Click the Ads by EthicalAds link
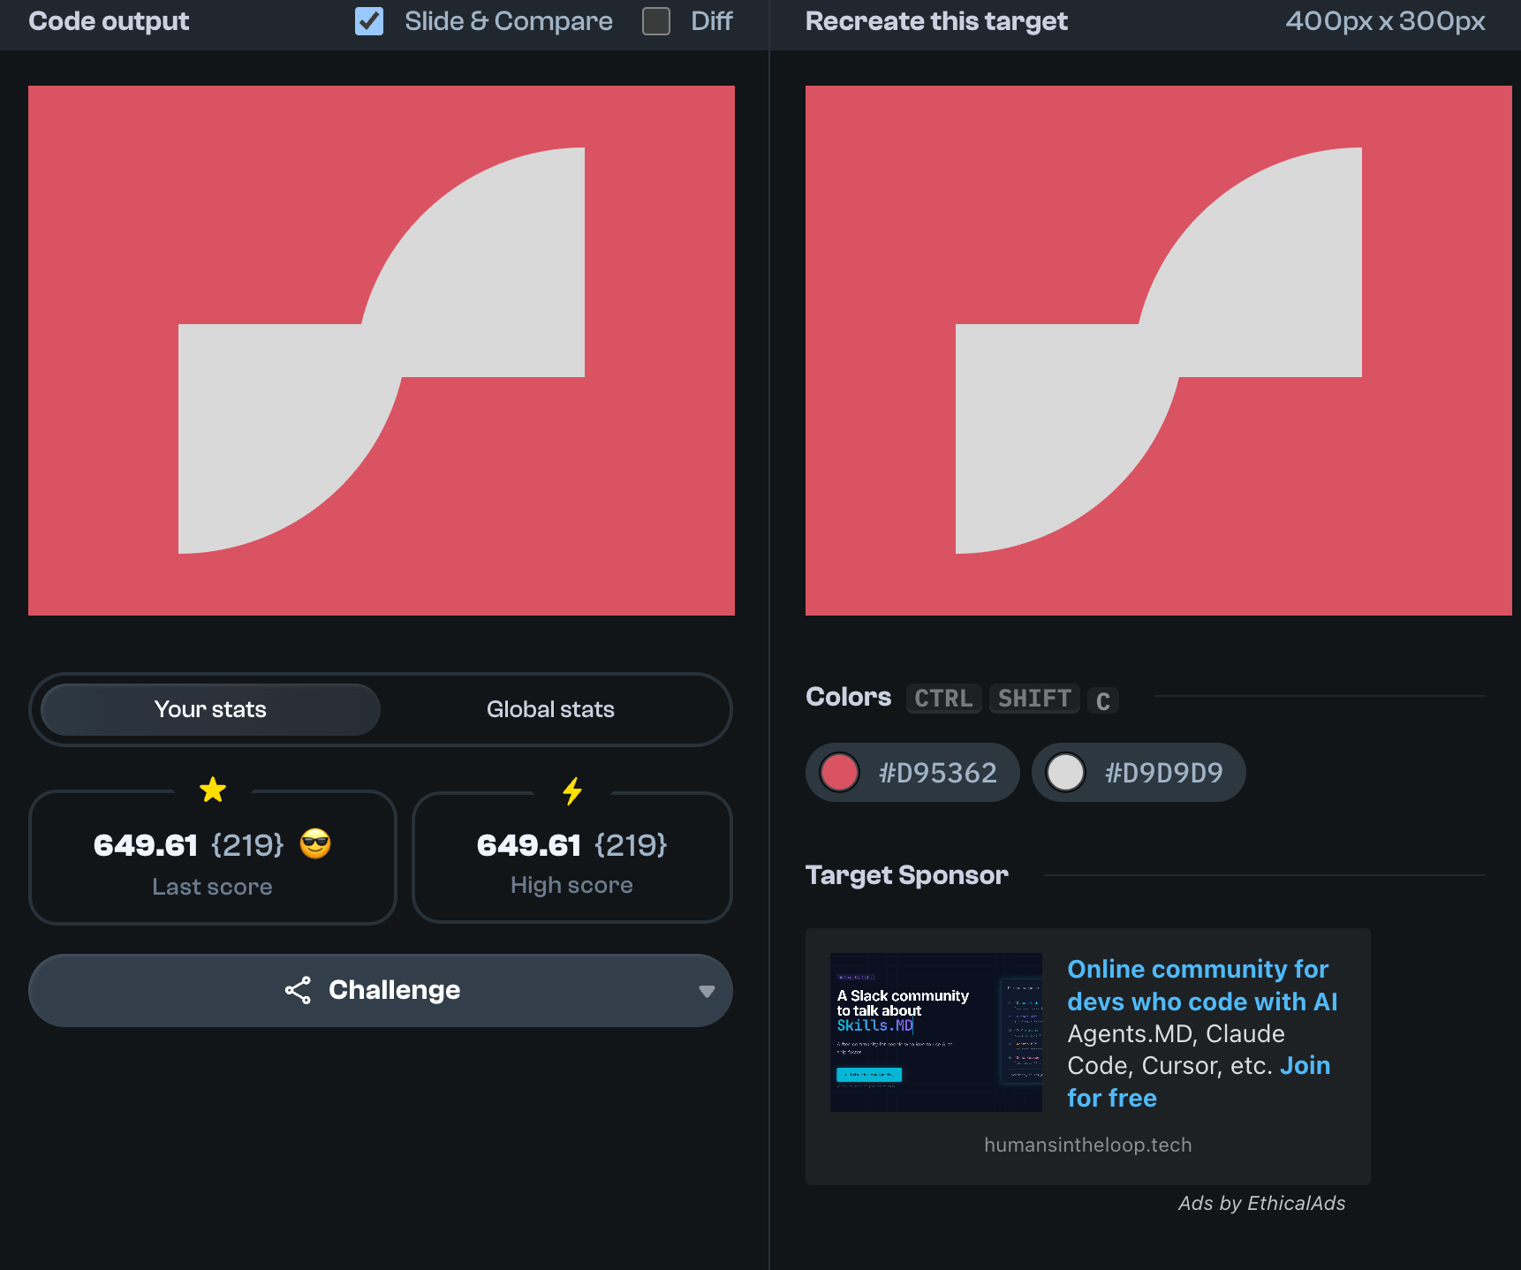The width and height of the screenshot is (1521, 1270). (x=1261, y=1203)
